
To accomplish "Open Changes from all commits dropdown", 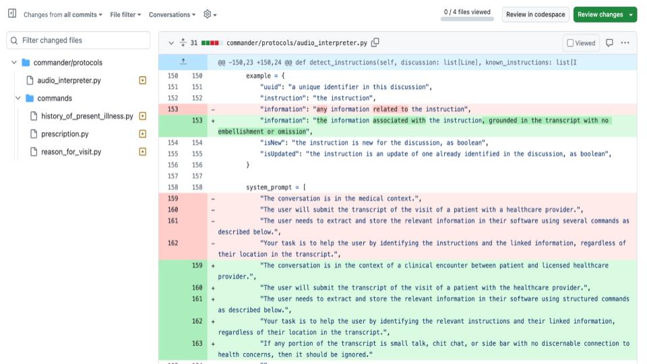I will click(63, 14).
